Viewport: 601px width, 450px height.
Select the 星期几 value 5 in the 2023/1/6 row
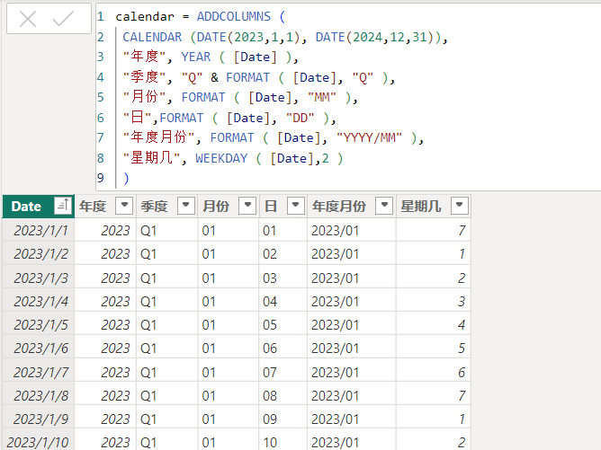(433, 348)
